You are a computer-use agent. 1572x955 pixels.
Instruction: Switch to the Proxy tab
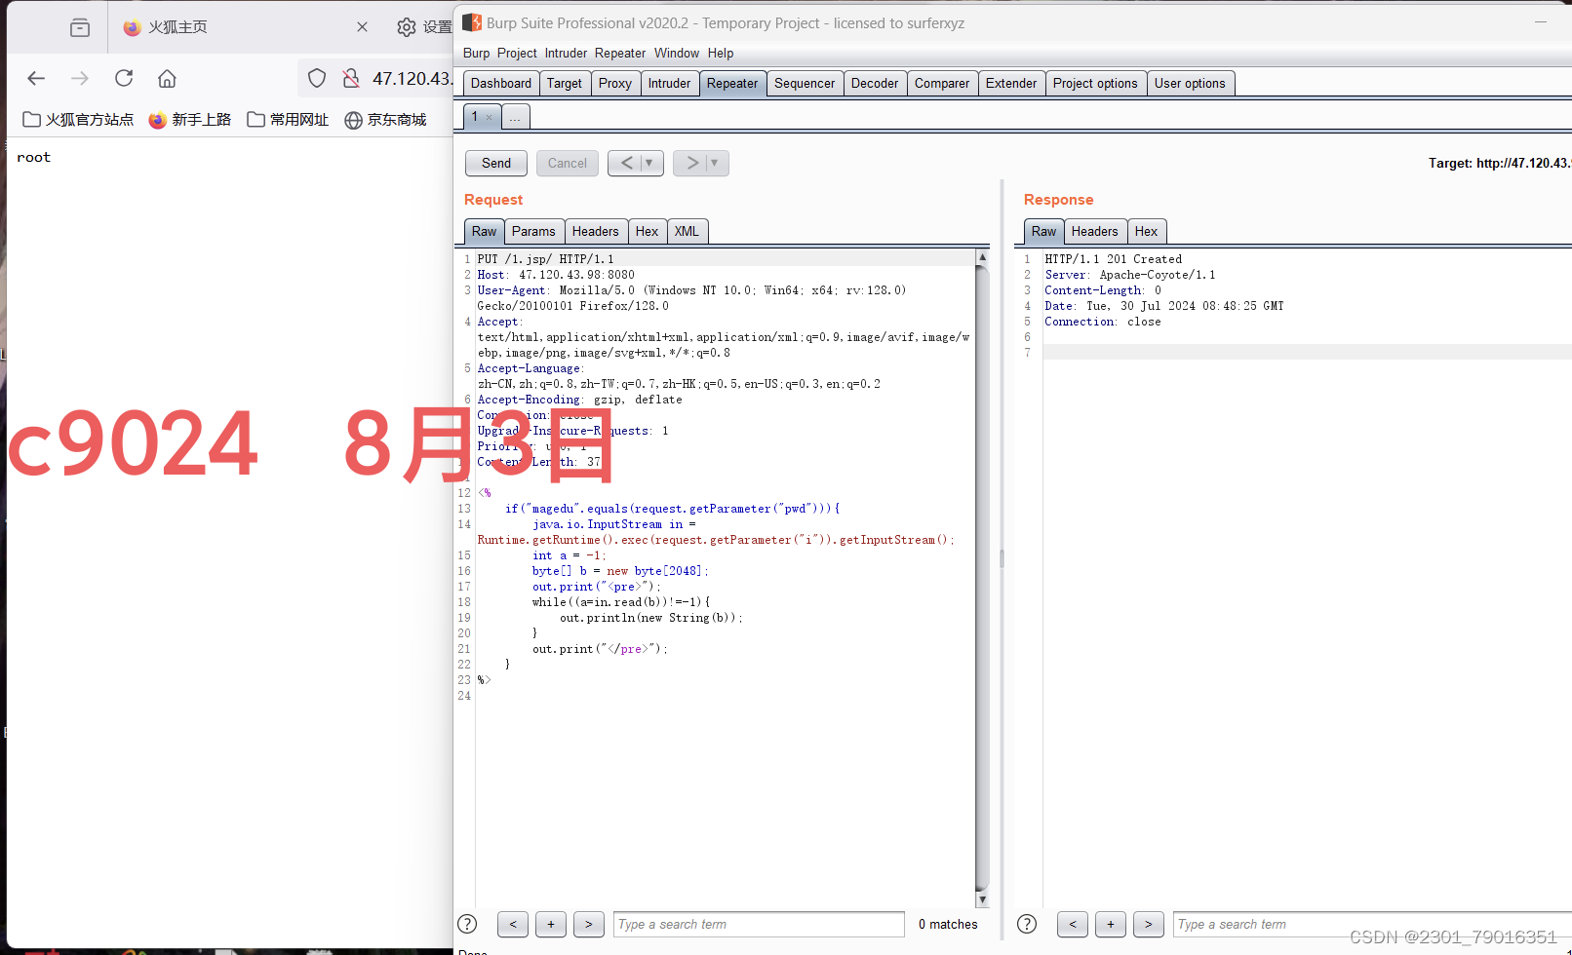615,83
